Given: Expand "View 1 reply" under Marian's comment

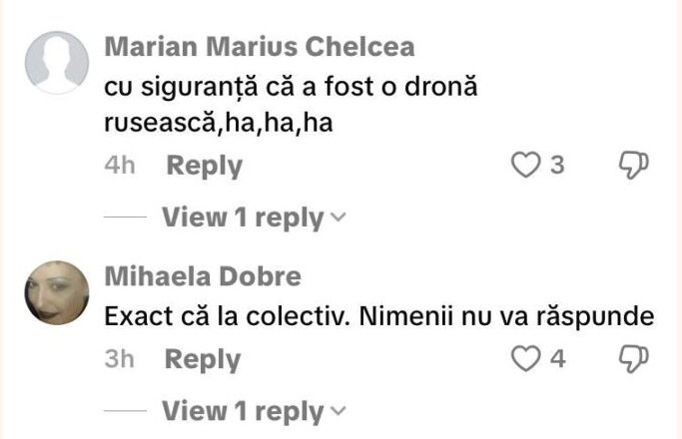Looking at the screenshot, I should click(x=243, y=217).
